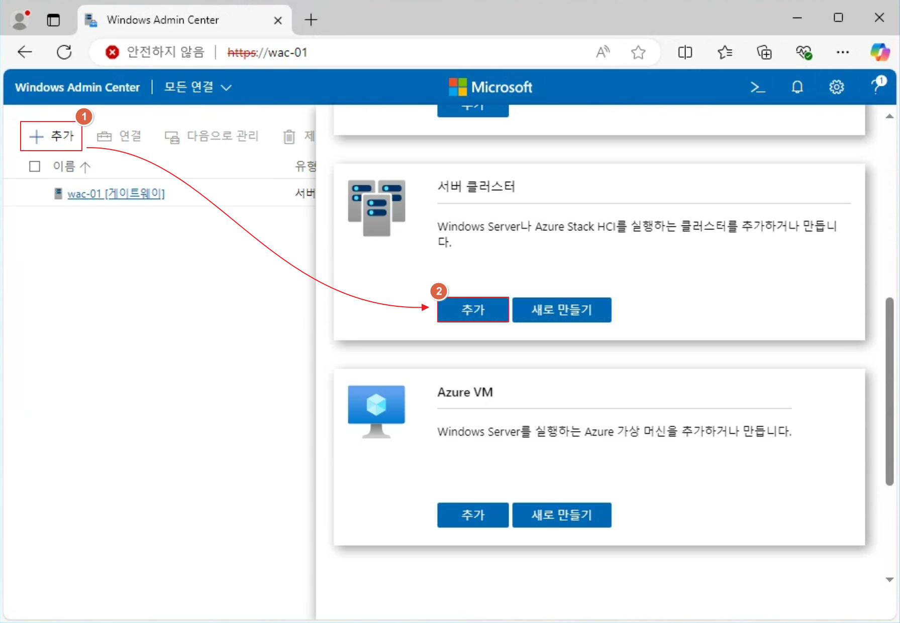The image size is (900, 623).
Task: Click the Azure VM card title
Action: tap(465, 392)
